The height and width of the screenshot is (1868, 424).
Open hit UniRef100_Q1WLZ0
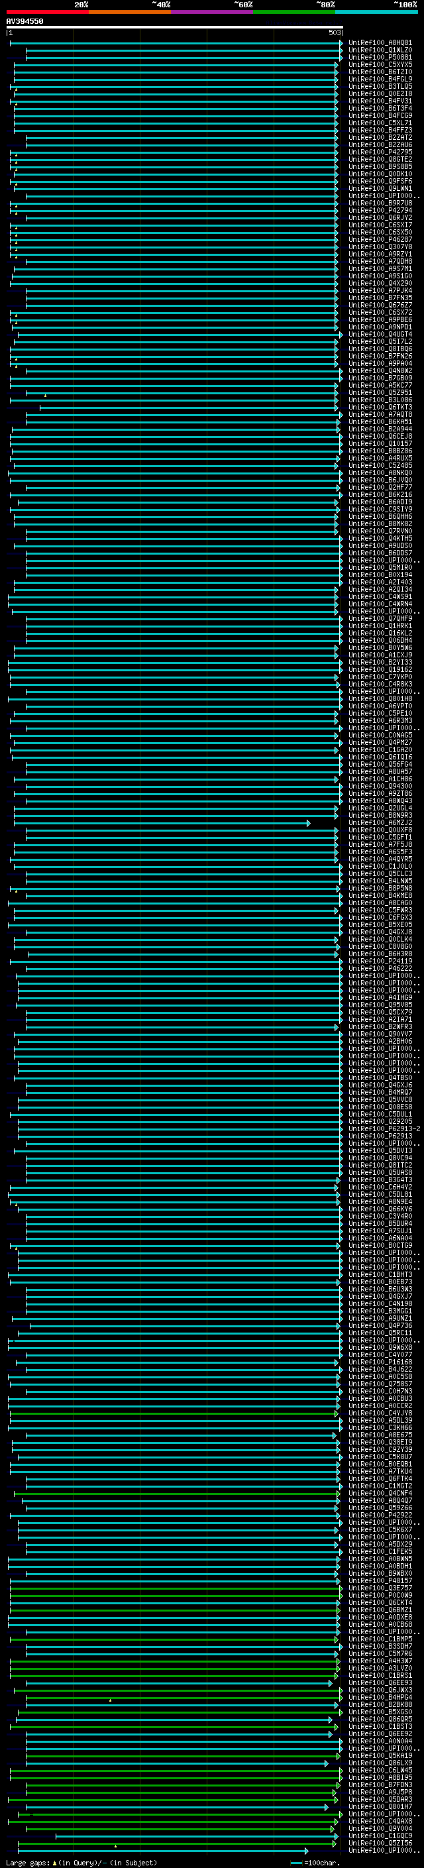(380, 50)
